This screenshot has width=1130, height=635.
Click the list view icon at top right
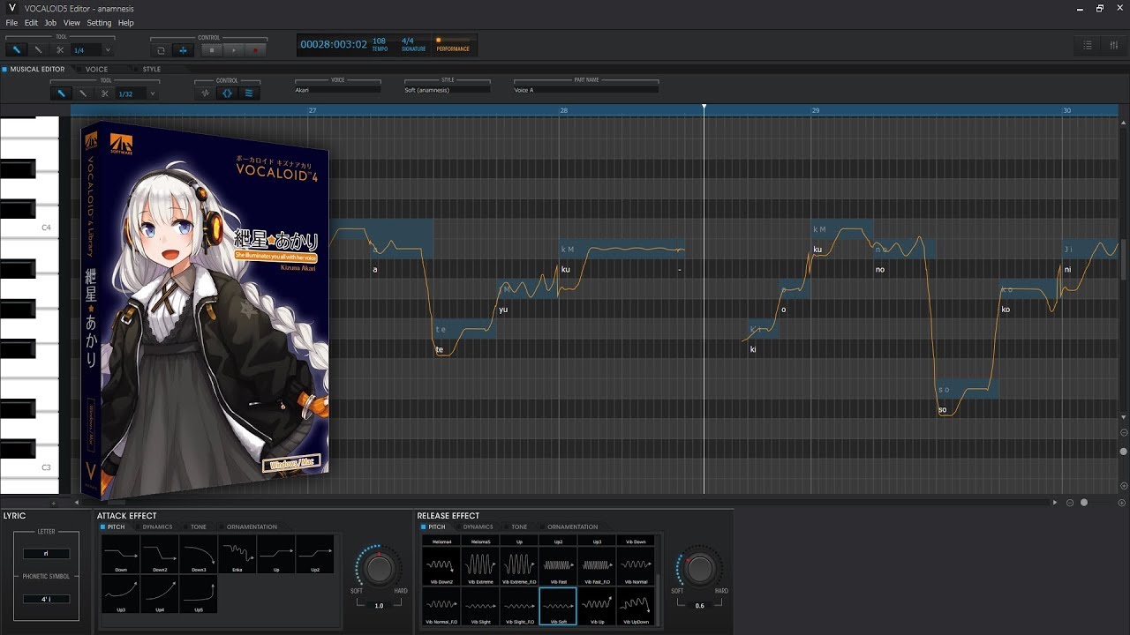(1088, 45)
